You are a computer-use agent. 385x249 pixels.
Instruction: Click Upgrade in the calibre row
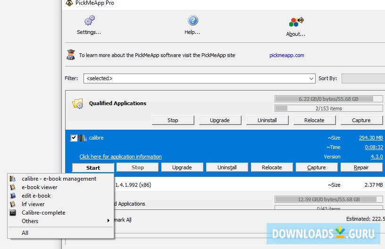182,167
